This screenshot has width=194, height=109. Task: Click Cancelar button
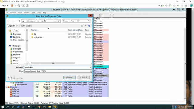pyautogui.click(x=84, y=78)
